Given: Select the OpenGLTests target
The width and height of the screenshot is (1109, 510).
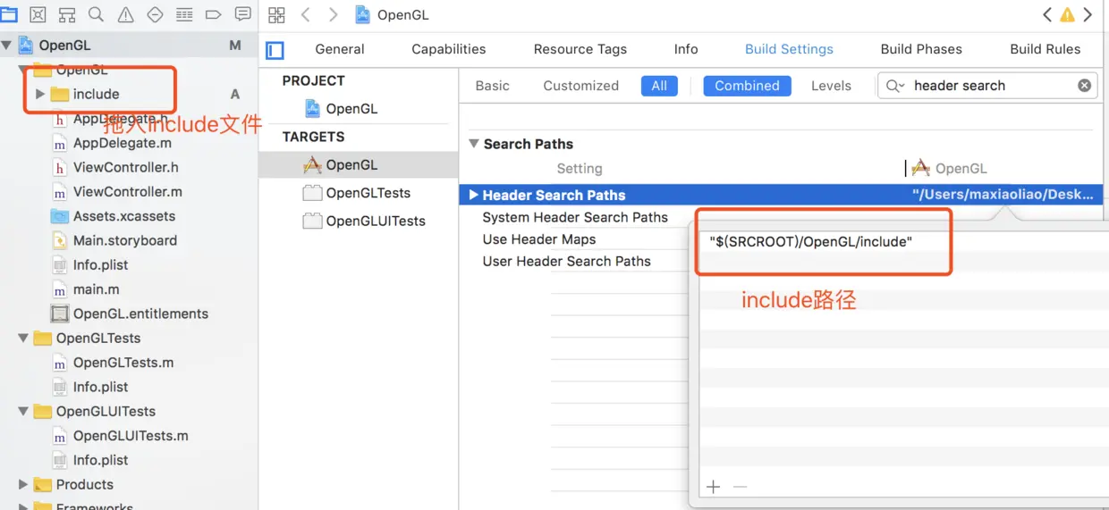Looking at the screenshot, I should coord(358,193).
